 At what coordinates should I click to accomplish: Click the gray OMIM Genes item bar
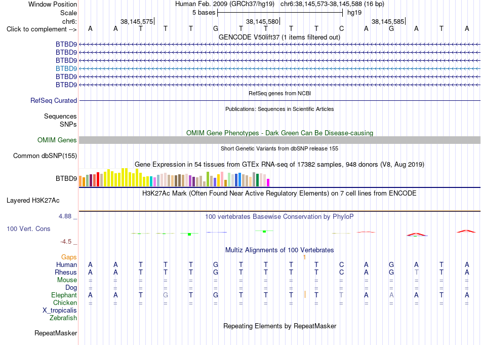(279, 140)
